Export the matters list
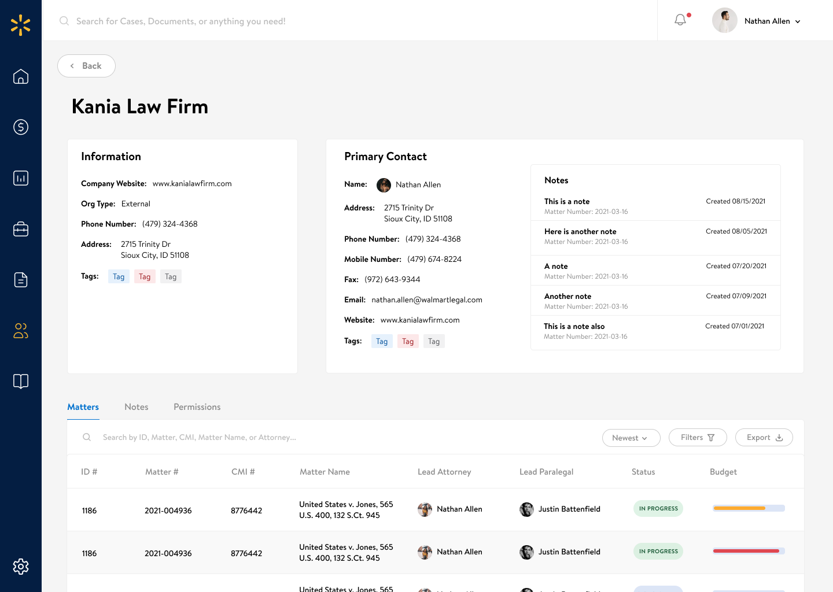833x592 pixels. pos(764,438)
